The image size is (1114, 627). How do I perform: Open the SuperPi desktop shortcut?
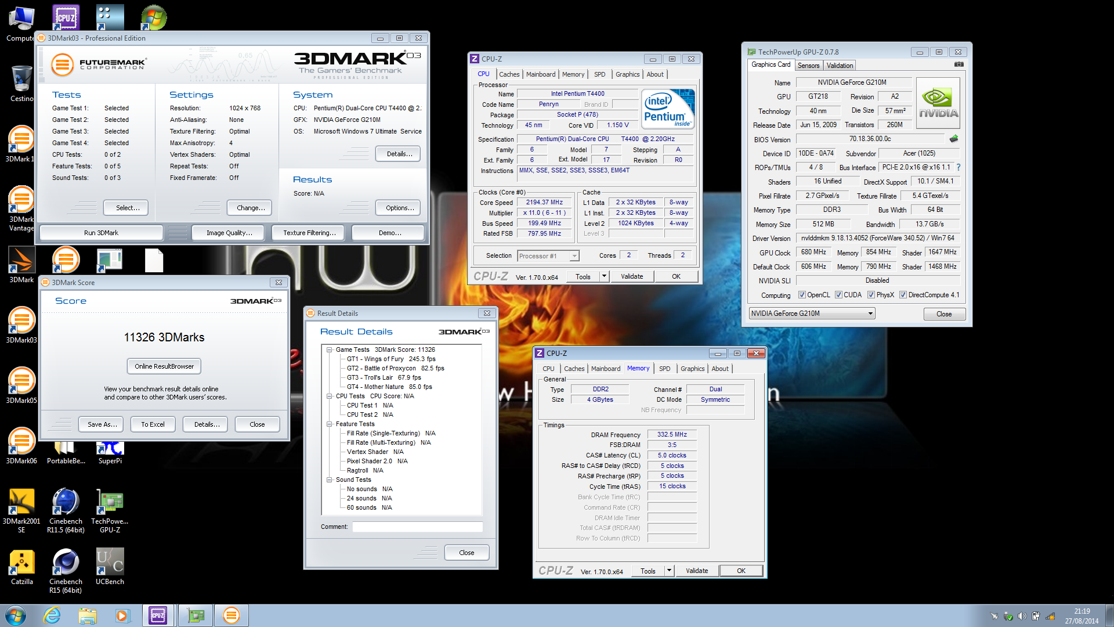(x=110, y=453)
